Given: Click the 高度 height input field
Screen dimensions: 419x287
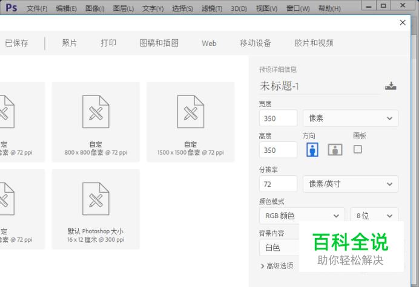Looking at the screenshot, I should (x=278, y=150).
